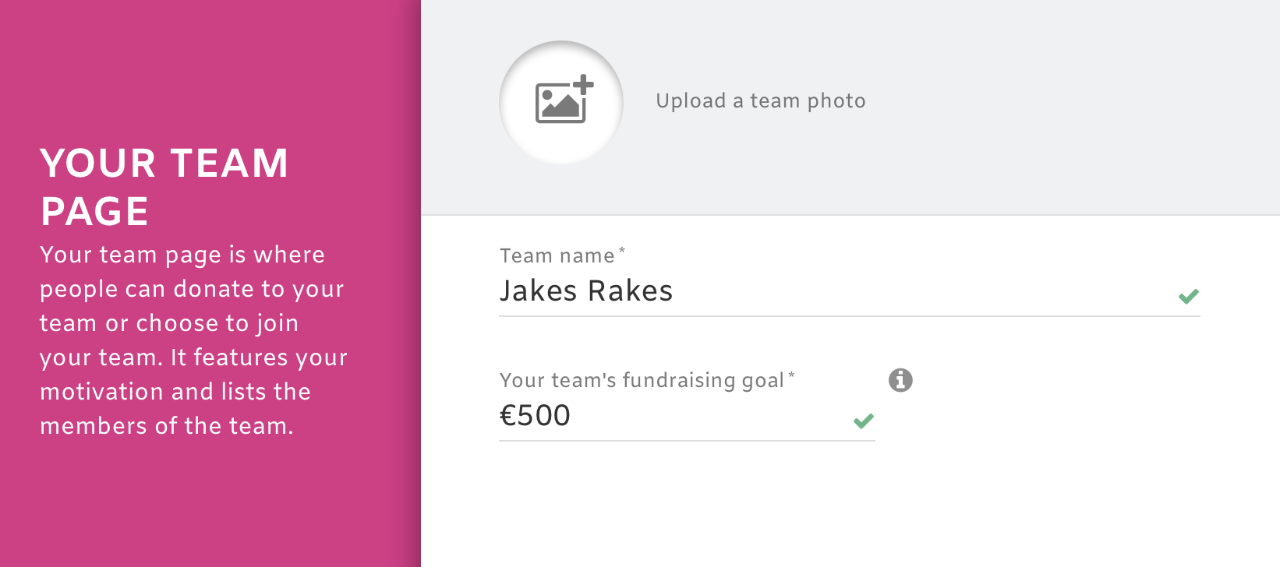Click the fundraising goal info icon
The width and height of the screenshot is (1280, 567).
pyautogui.click(x=900, y=380)
